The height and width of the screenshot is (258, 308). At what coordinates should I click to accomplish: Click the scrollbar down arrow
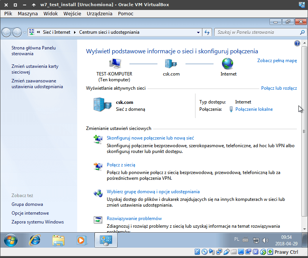coord(304,229)
